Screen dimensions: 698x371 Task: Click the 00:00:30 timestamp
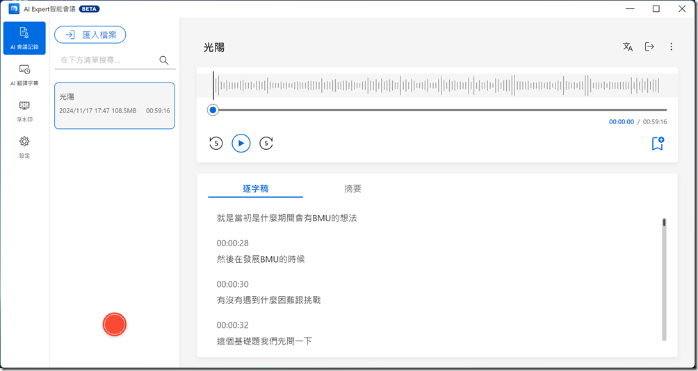232,284
